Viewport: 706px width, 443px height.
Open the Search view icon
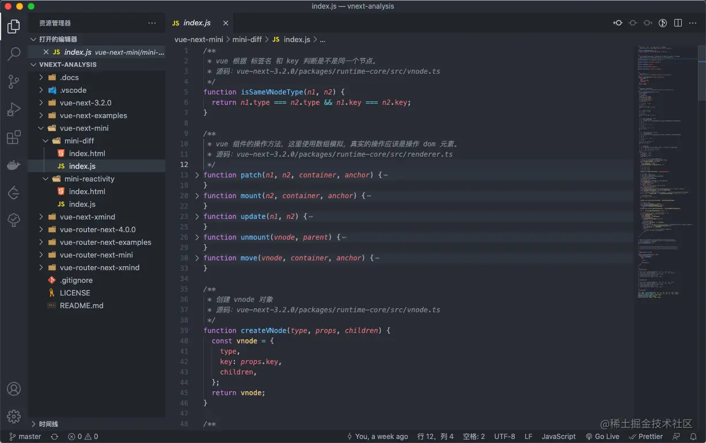point(14,54)
